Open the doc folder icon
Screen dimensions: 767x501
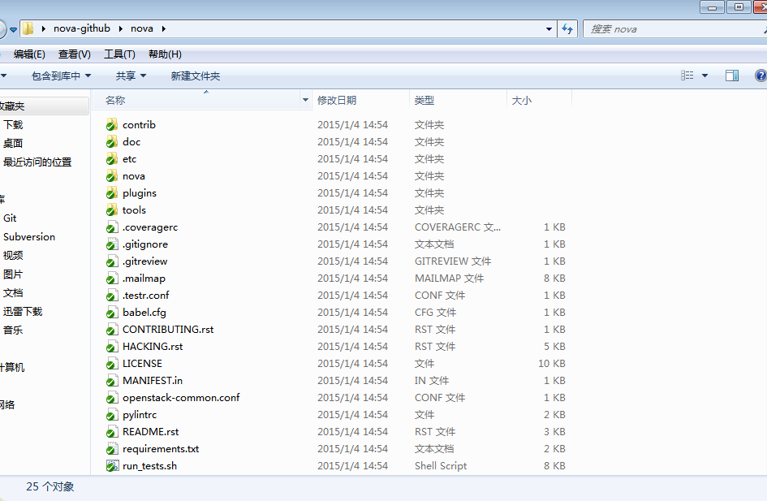point(112,142)
